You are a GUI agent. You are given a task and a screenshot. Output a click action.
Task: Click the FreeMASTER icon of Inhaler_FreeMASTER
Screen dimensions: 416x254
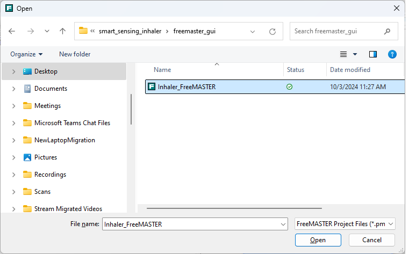(152, 86)
